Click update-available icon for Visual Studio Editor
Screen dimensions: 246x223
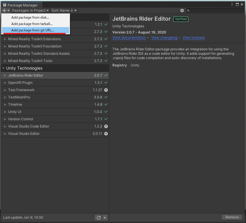(106, 134)
